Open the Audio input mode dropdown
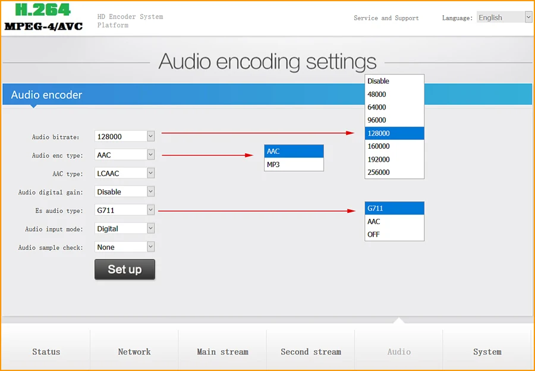The image size is (535, 371). (125, 229)
